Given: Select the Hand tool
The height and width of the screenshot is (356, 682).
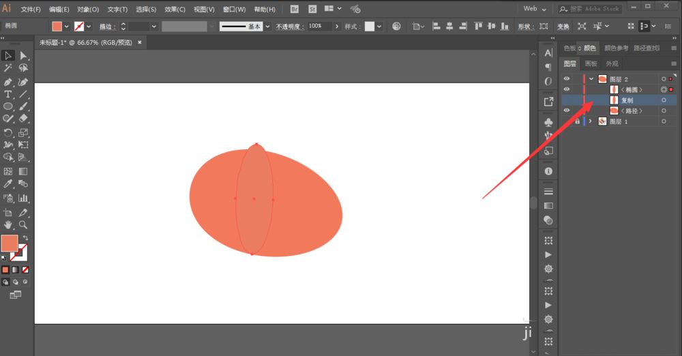Looking at the screenshot, I should point(8,224).
